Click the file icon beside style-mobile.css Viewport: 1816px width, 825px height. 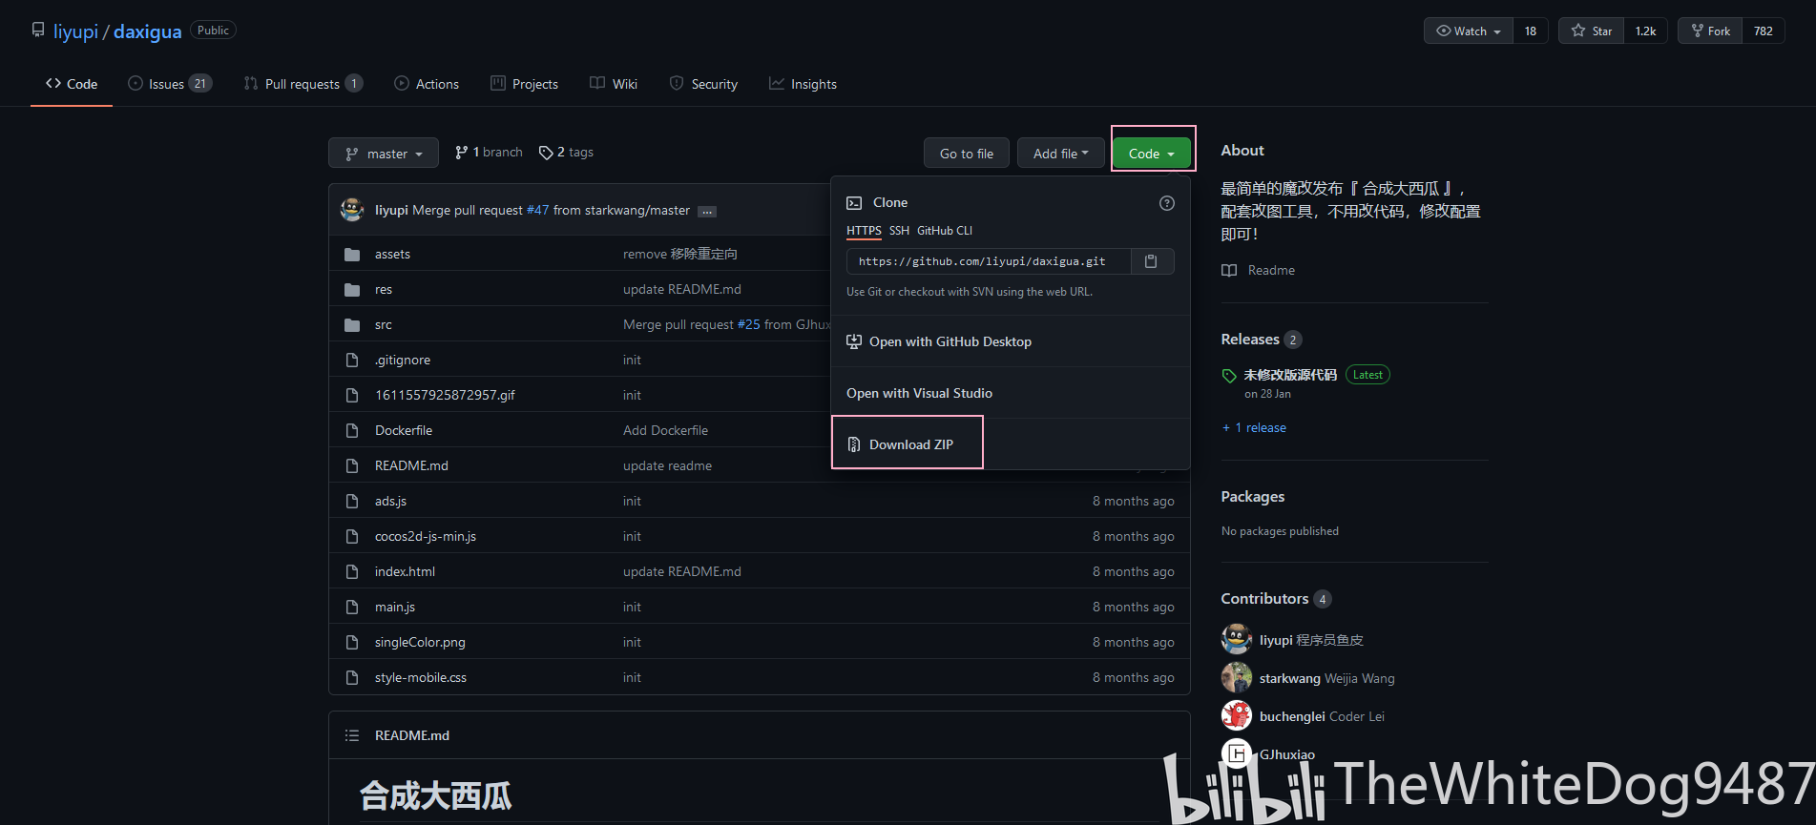(352, 678)
